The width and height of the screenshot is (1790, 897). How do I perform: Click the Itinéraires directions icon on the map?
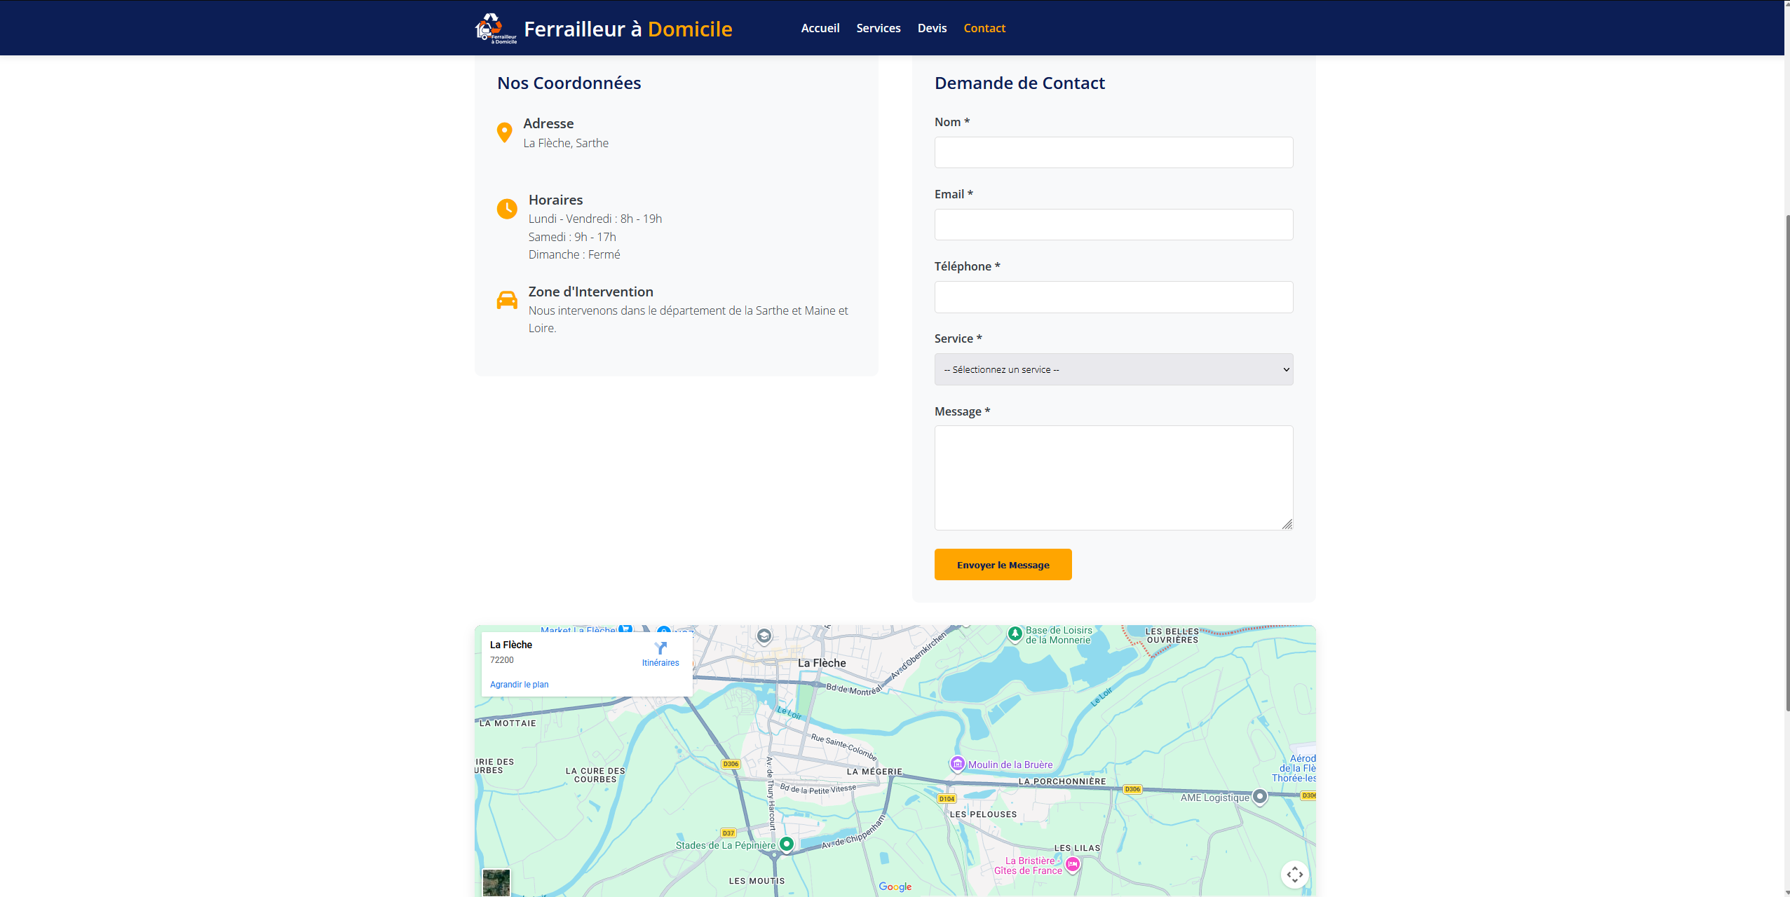[x=660, y=648]
